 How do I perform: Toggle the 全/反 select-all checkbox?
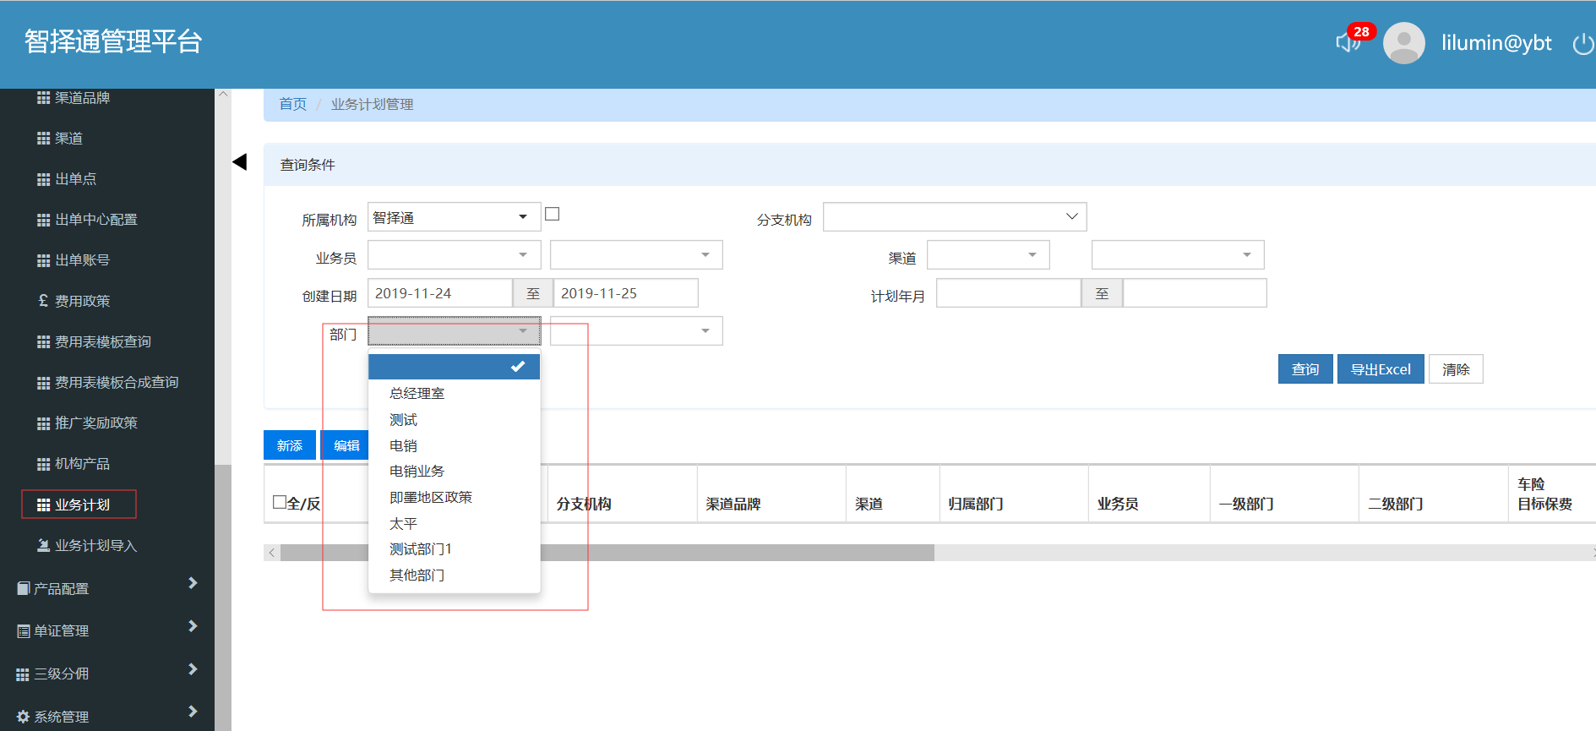point(280,502)
